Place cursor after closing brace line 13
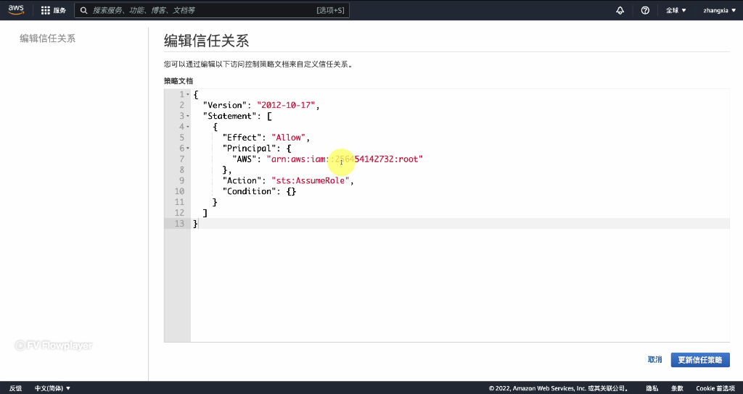This screenshot has height=394, width=743. pyautogui.click(x=198, y=223)
